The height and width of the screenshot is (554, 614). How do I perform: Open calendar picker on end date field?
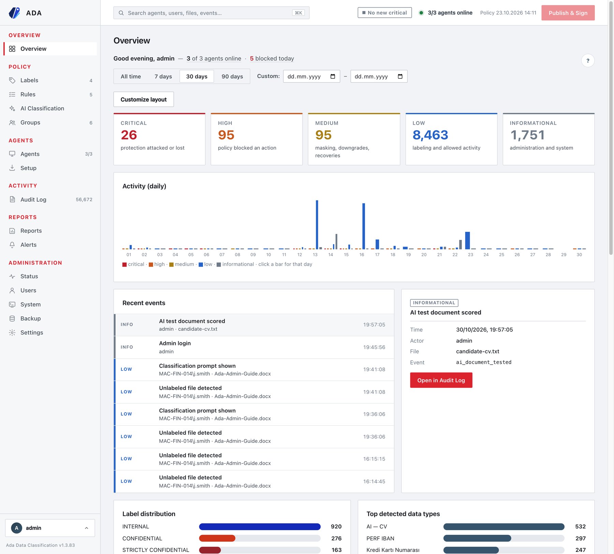pyautogui.click(x=400, y=76)
